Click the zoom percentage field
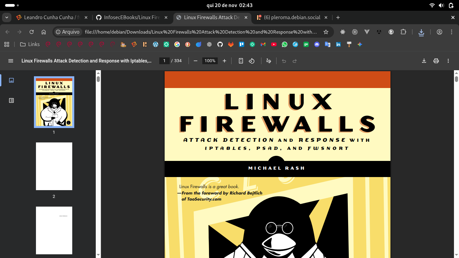 [210, 61]
